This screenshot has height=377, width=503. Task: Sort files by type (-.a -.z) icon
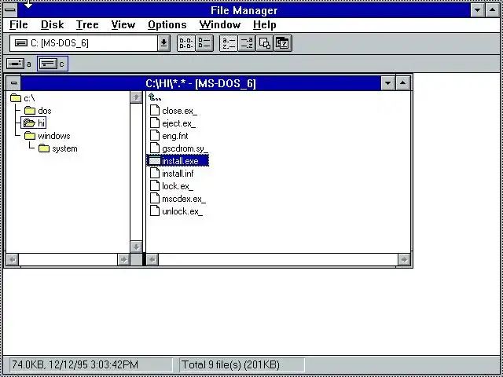pyautogui.click(x=247, y=43)
